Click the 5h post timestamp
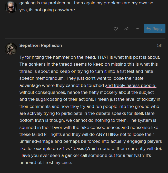Screen dimensions: 168x173 pos(160,45)
